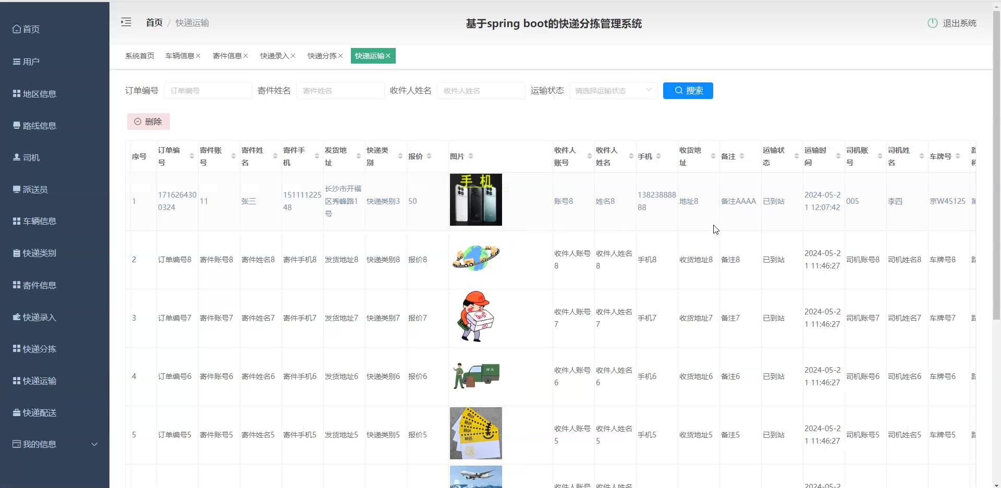This screenshot has height=488, width=1001.
Task: Close the 快递录入 tab
Action: click(293, 56)
